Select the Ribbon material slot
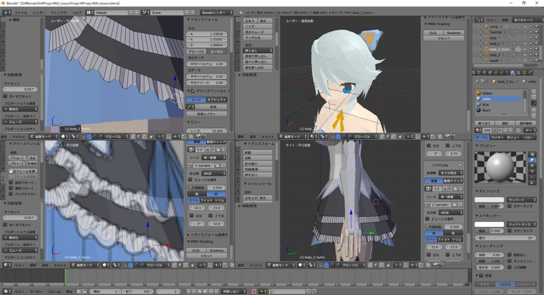Screen dimensions: 544x295 [x=499, y=93]
